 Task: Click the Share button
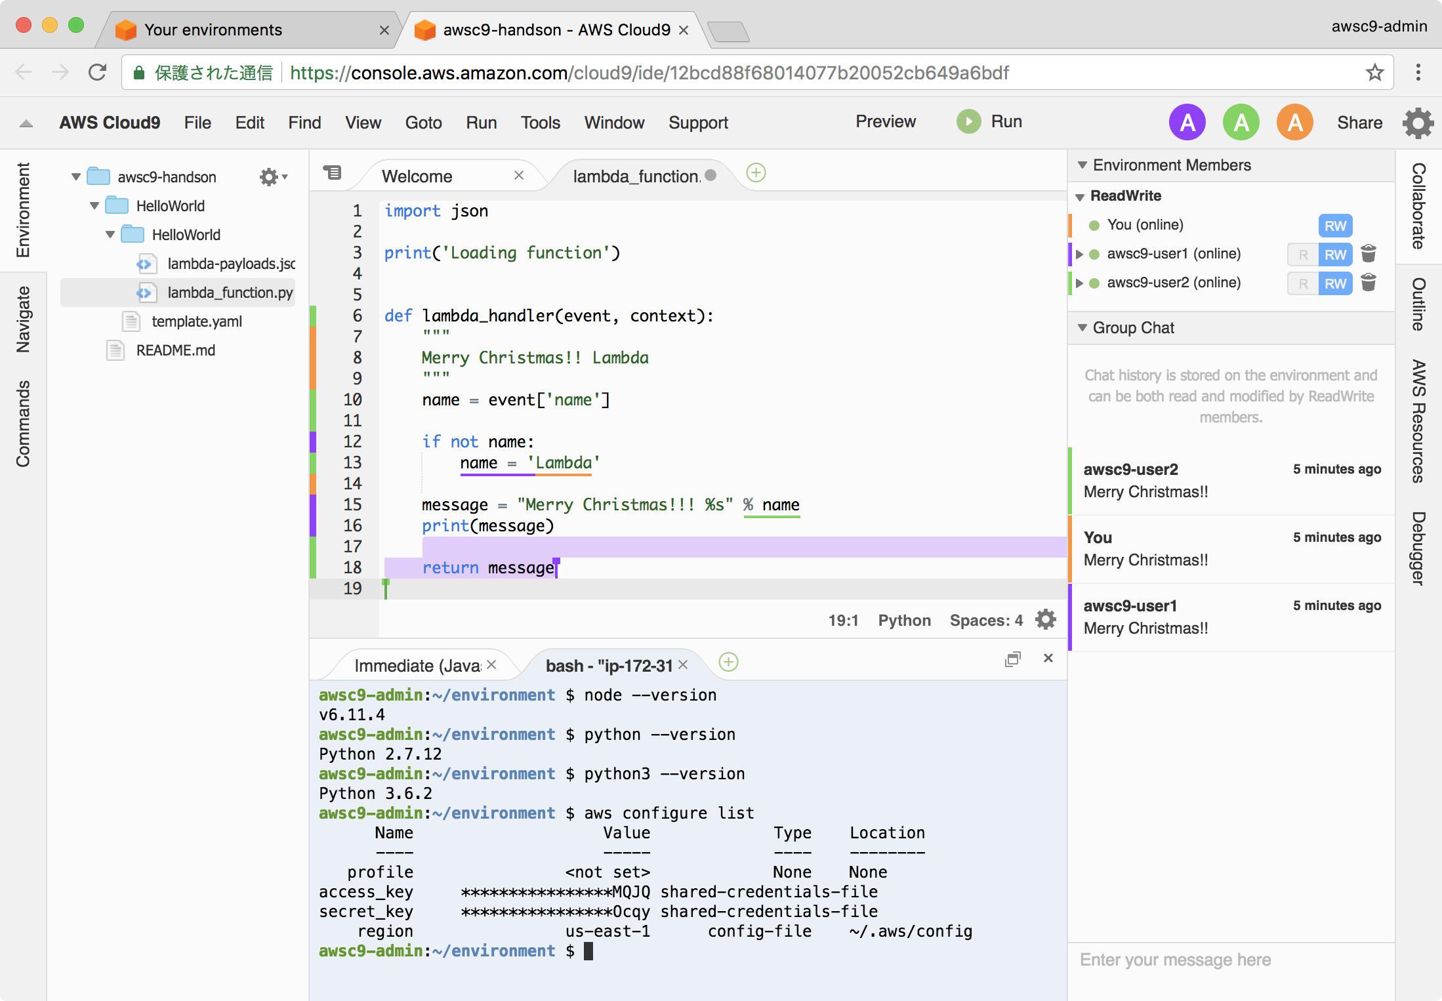1359,123
